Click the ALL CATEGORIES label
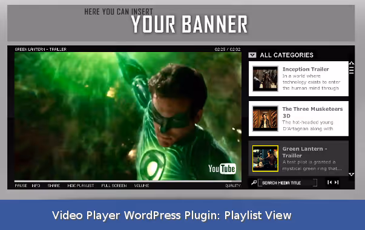 pyautogui.click(x=286, y=55)
